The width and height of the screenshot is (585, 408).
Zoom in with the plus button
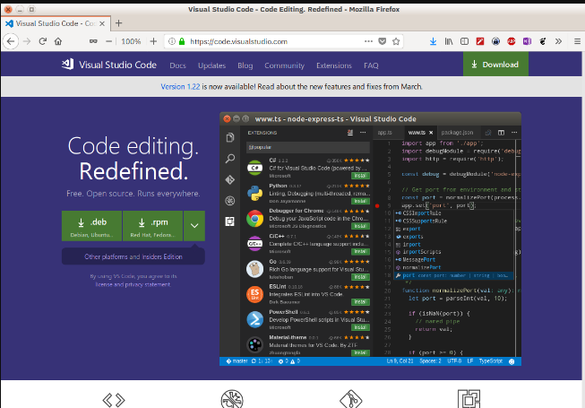(x=153, y=41)
